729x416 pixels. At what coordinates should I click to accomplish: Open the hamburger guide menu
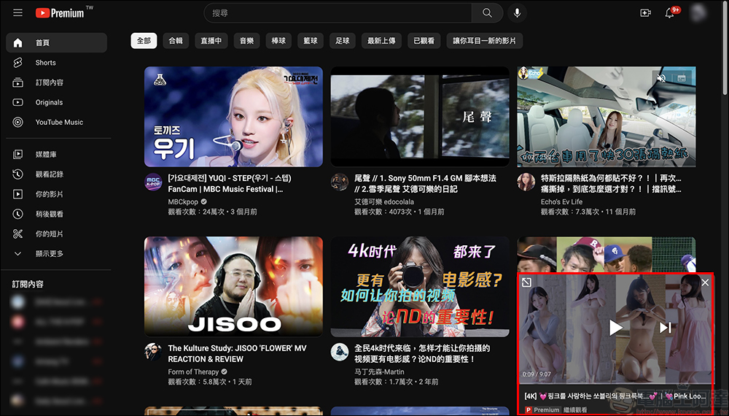point(17,12)
